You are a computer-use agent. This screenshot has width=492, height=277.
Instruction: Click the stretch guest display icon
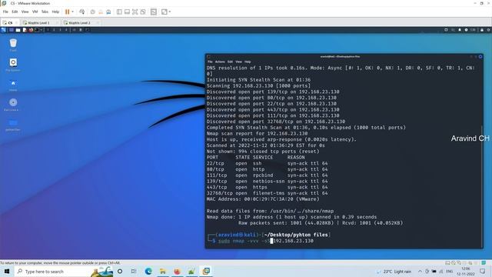click(165, 12)
